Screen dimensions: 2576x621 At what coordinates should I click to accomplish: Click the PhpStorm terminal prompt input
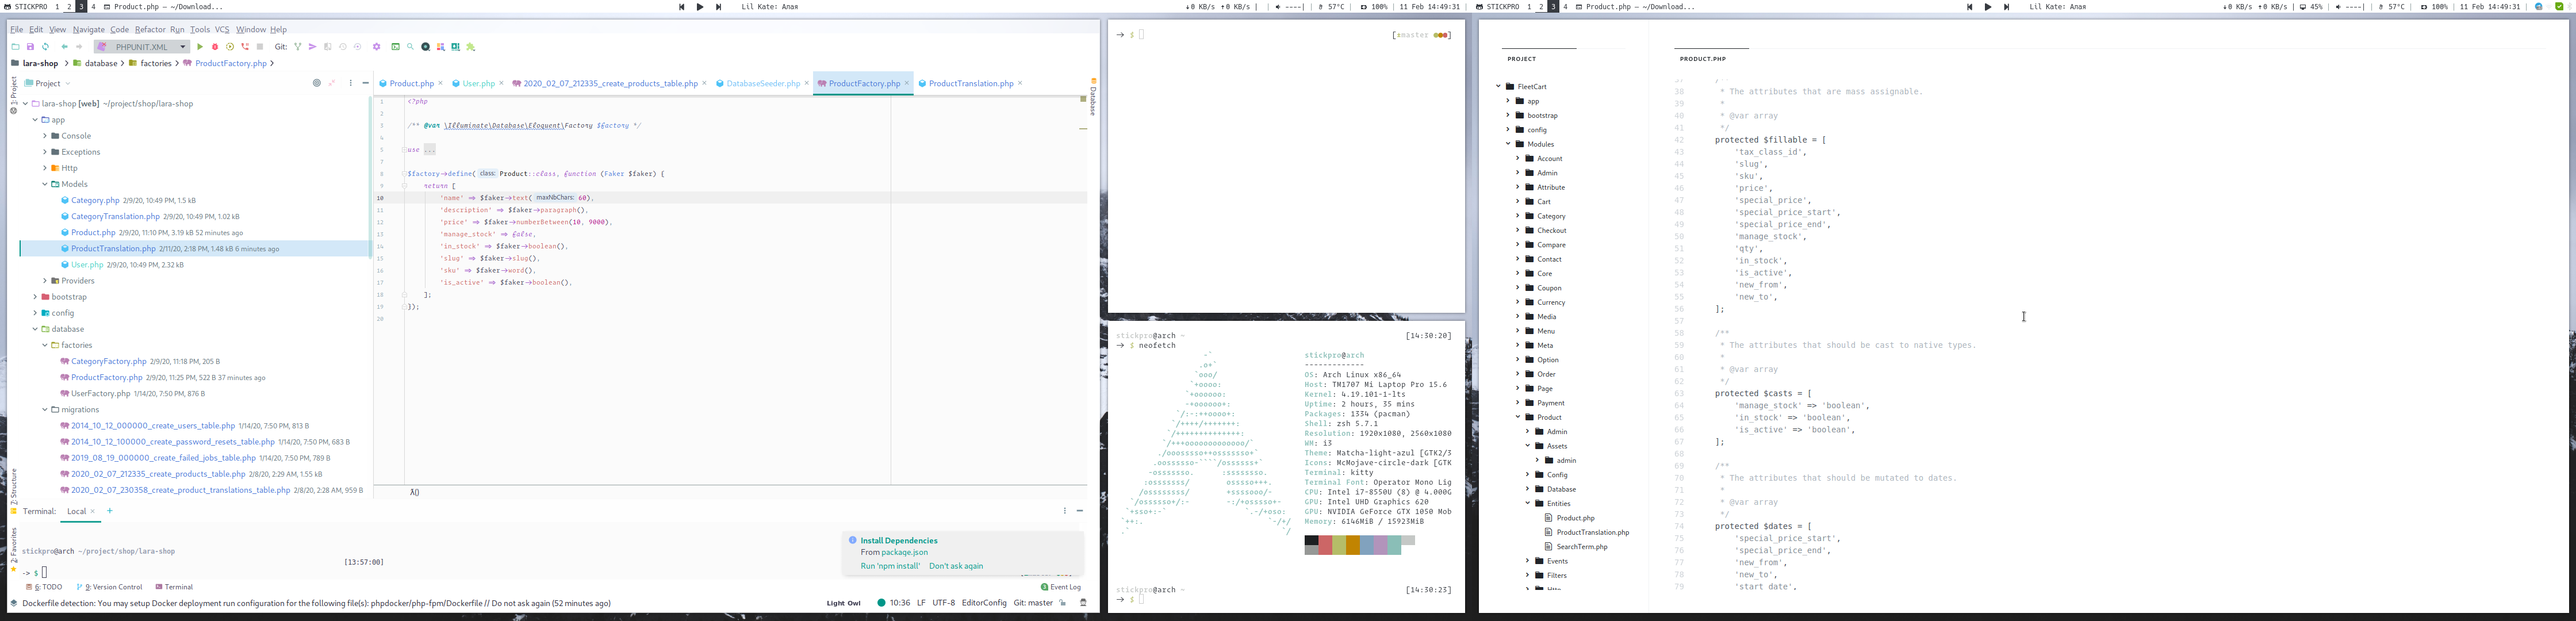pos(45,573)
